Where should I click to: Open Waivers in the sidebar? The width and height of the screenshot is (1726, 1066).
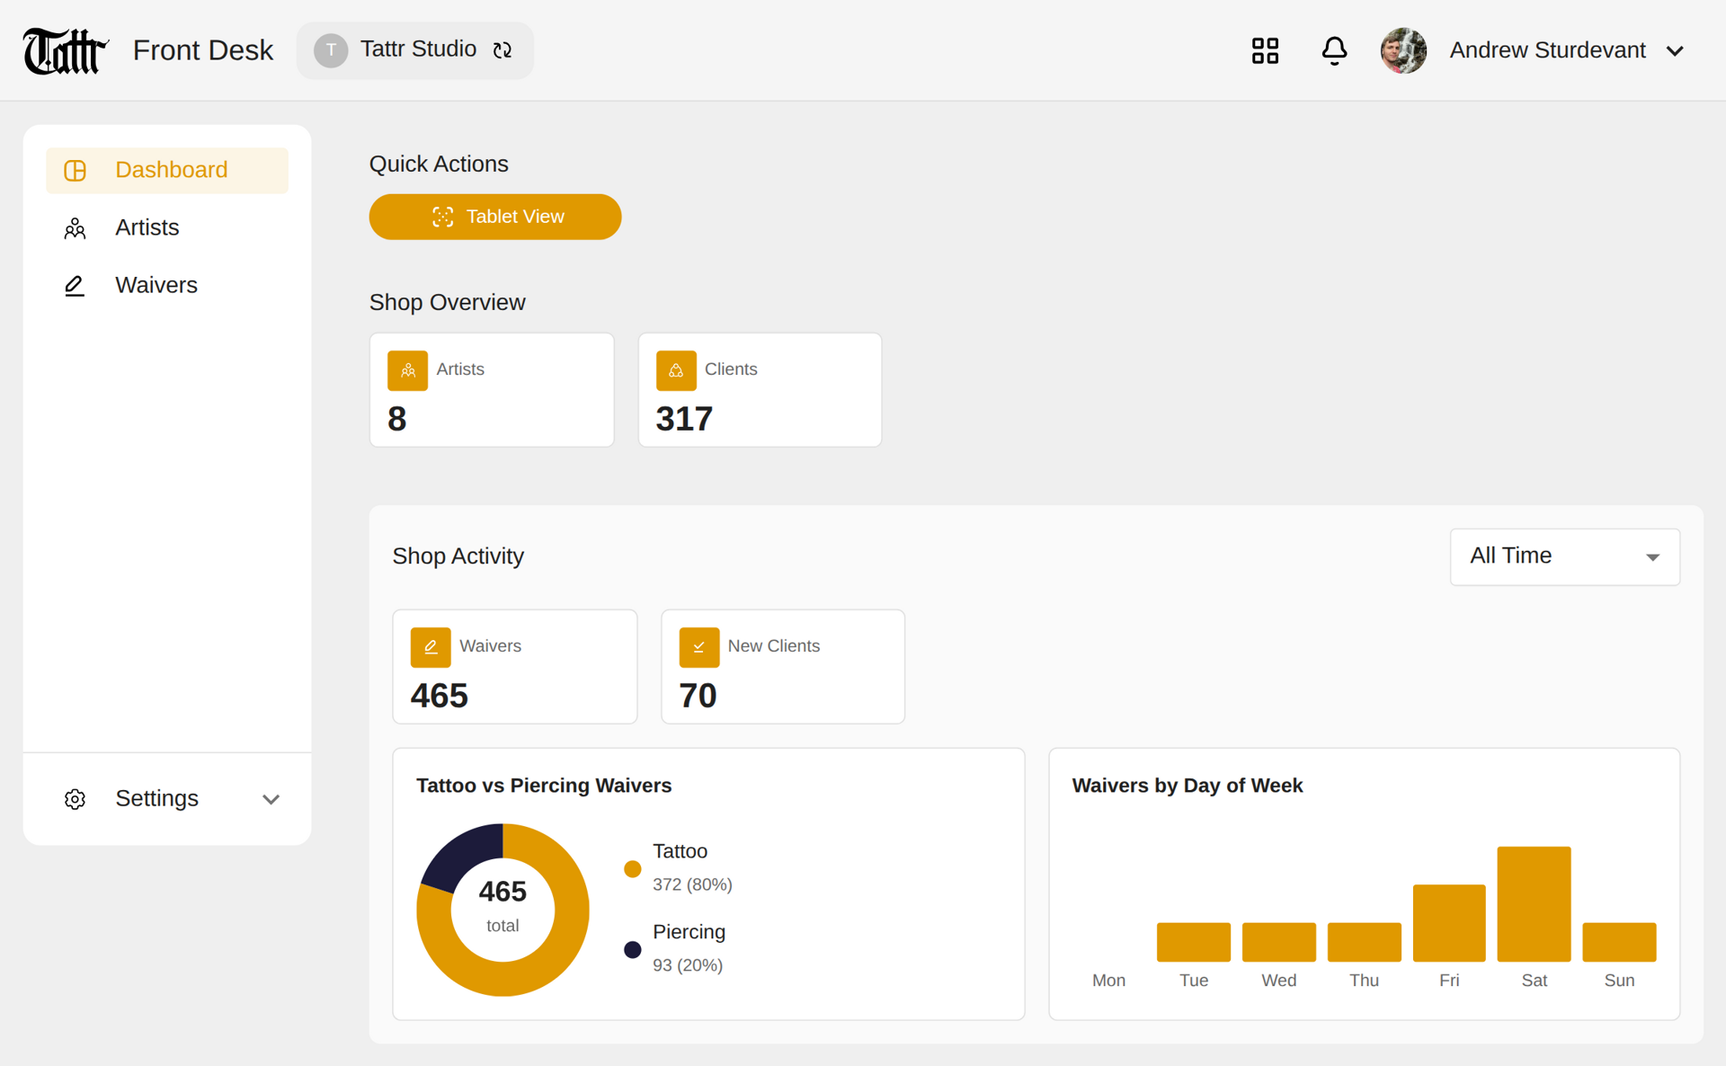[x=156, y=285]
